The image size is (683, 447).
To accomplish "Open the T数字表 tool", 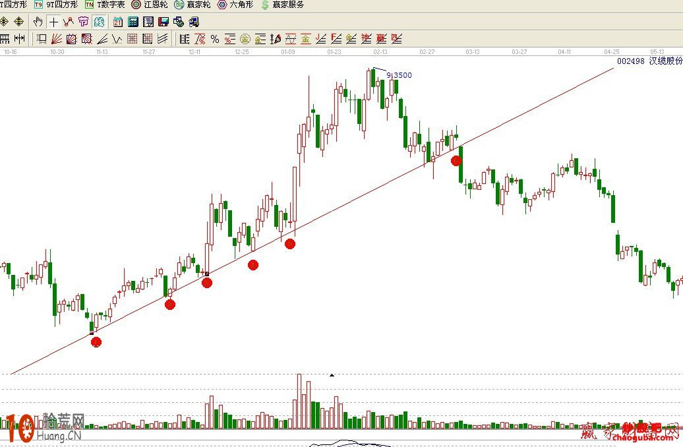I will click(x=105, y=5).
